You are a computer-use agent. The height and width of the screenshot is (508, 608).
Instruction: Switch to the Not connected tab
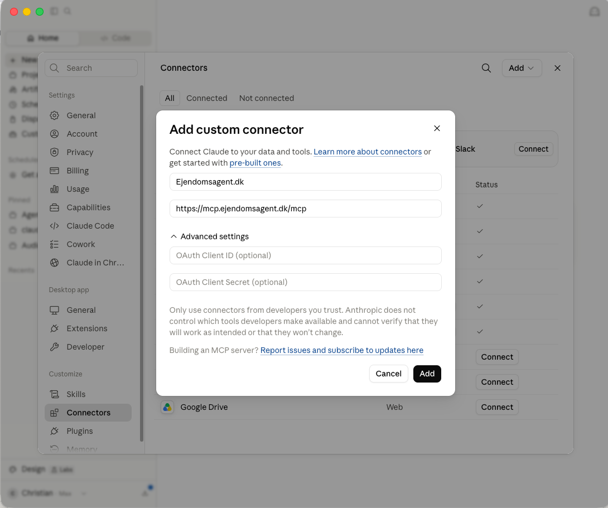pyautogui.click(x=267, y=98)
